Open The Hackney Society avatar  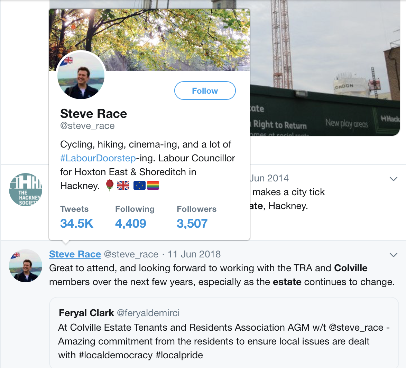tap(26, 189)
